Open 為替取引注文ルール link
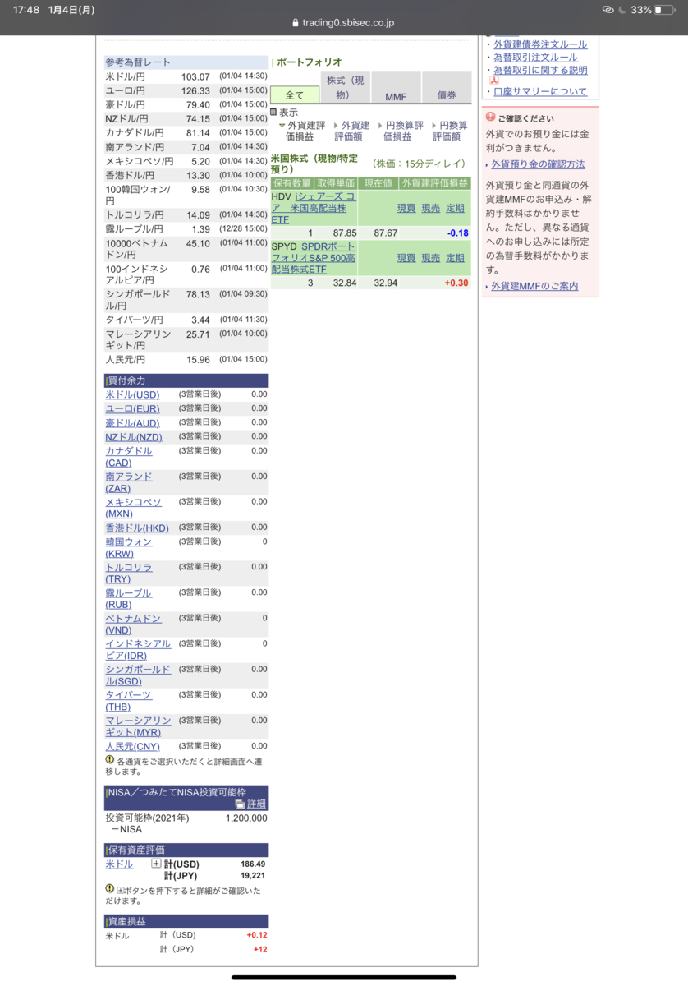 tap(535, 58)
